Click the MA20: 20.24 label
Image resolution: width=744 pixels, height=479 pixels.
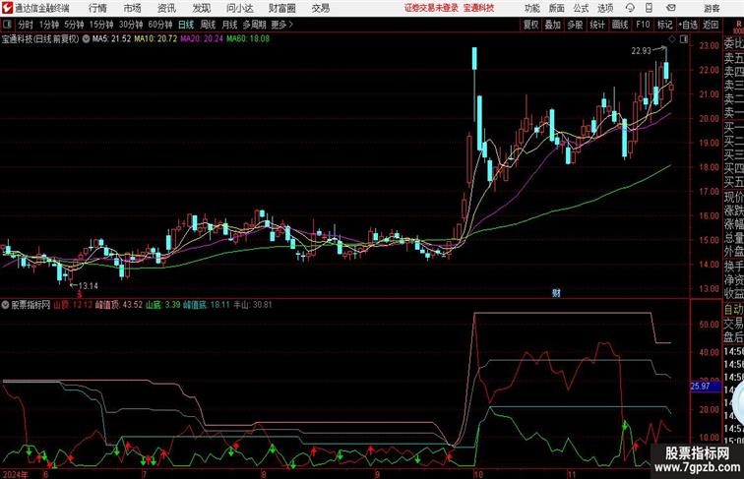(x=202, y=39)
